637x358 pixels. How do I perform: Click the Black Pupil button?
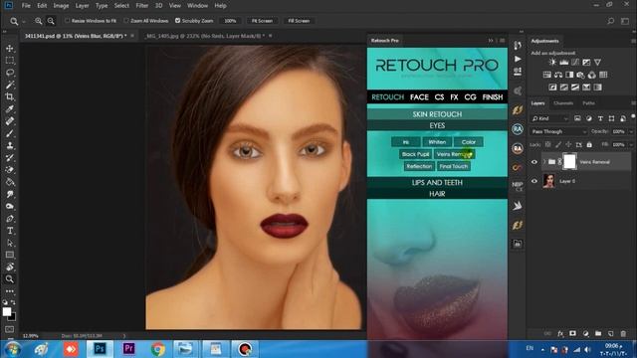click(415, 154)
